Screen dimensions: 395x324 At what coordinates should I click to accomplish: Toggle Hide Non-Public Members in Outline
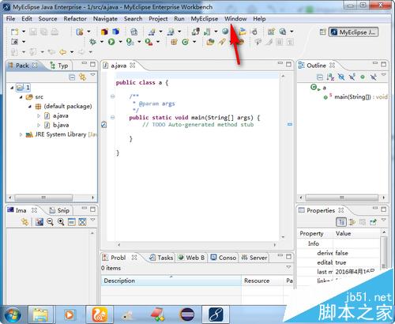pos(363,77)
